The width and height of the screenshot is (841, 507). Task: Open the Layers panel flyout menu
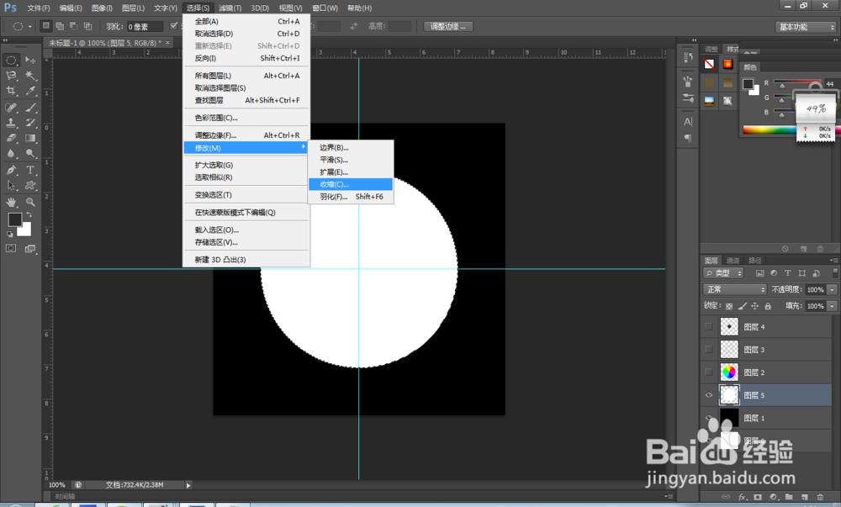[x=833, y=261]
